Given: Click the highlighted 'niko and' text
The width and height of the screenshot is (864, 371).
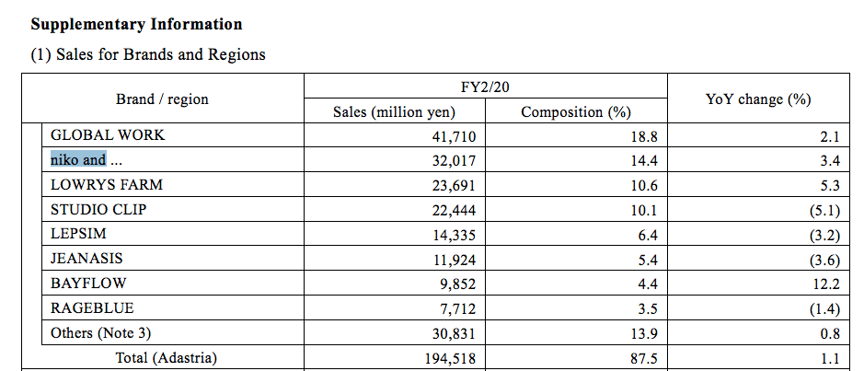Looking at the screenshot, I should pyautogui.click(x=78, y=160).
